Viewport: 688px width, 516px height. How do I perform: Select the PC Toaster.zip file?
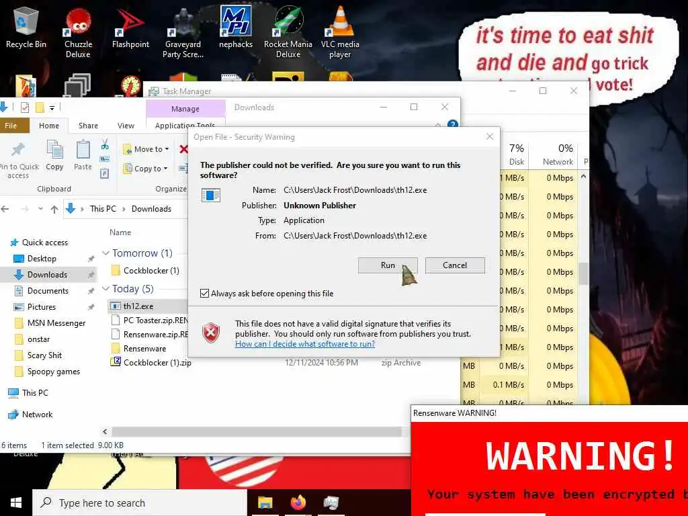pos(150,320)
